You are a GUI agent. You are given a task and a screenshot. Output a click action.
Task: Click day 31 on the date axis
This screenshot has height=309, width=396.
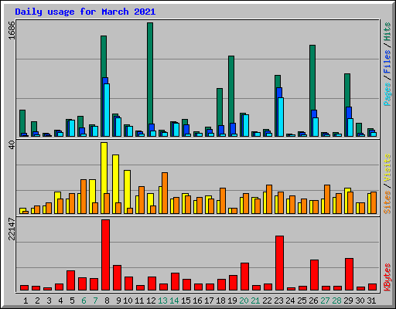click(371, 301)
